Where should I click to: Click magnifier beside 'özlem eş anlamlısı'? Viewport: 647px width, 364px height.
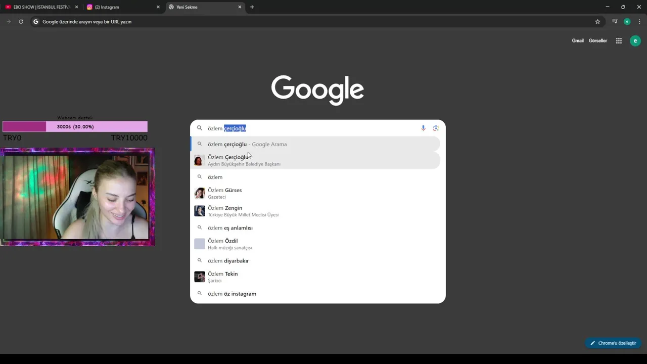pyautogui.click(x=200, y=228)
